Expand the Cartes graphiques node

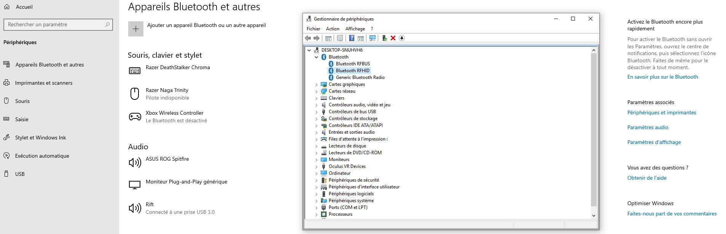pos(316,84)
